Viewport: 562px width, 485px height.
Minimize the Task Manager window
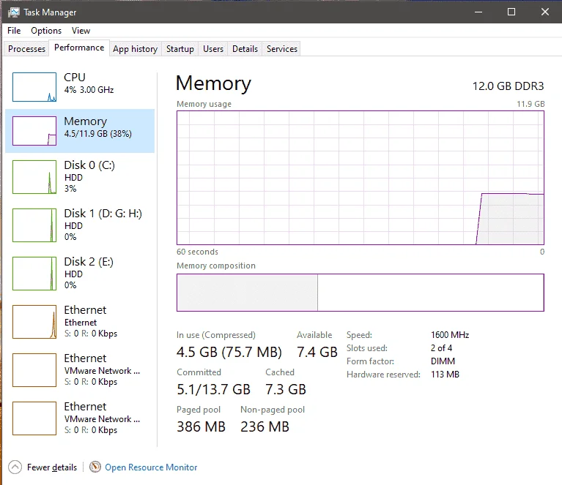478,12
